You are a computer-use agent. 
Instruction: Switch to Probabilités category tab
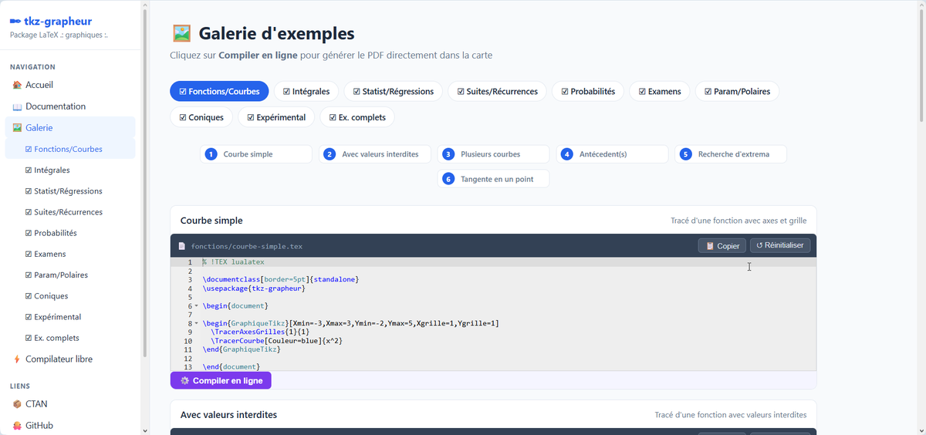click(x=588, y=91)
